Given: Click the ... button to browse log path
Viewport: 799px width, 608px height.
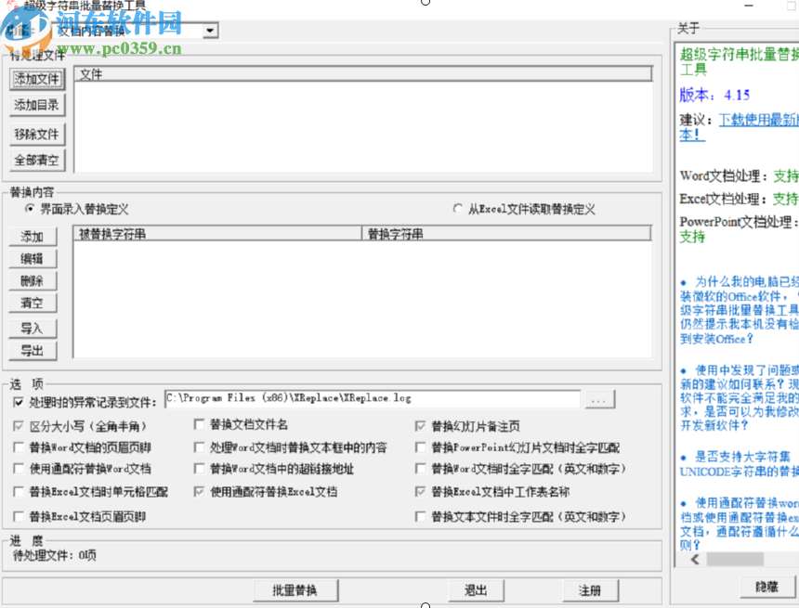Looking at the screenshot, I should (x=599, y=399).
